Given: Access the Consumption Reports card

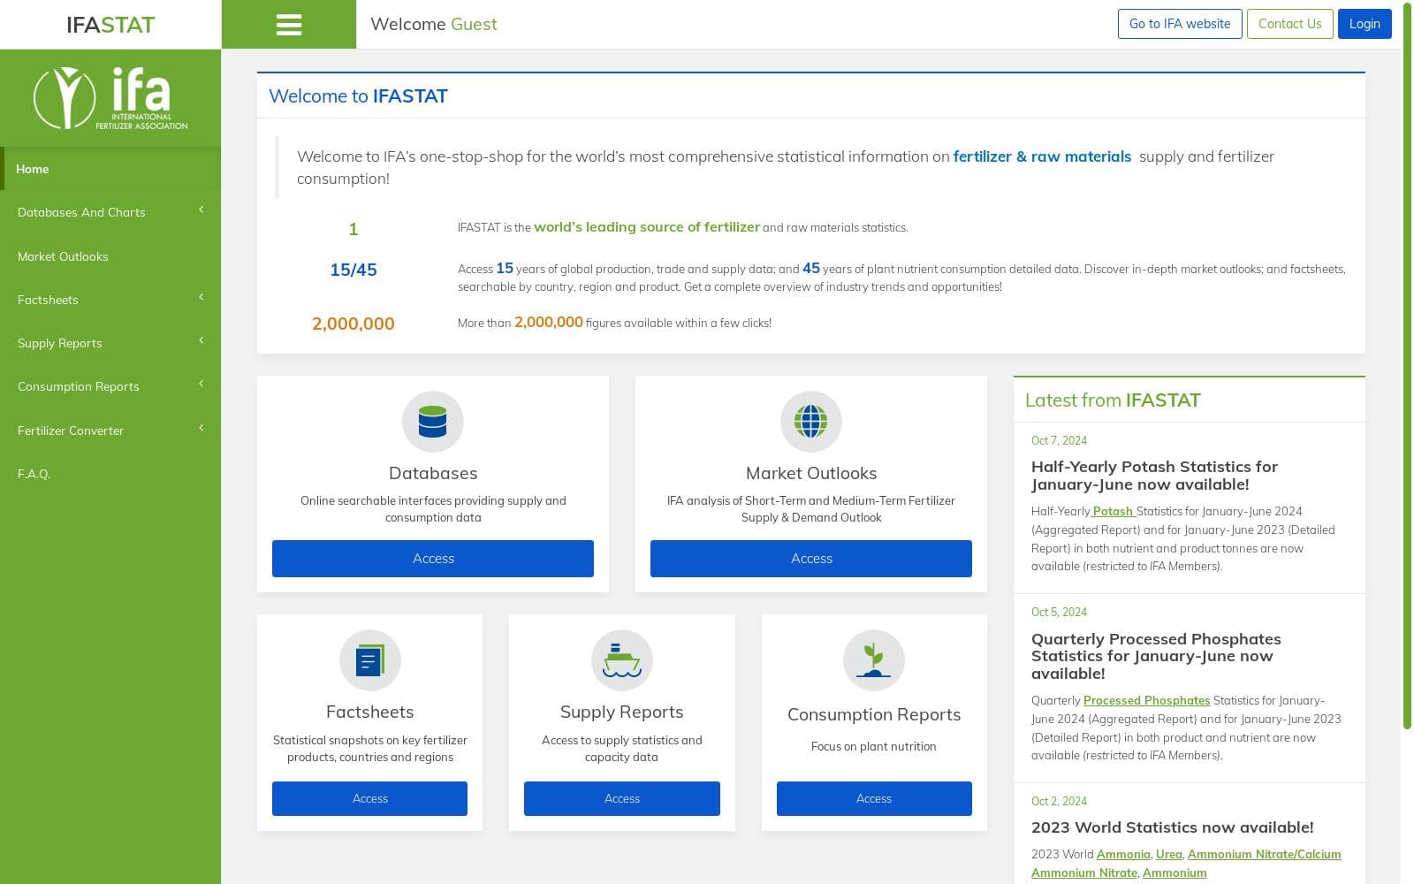Looking at the screenshot, I should [x=874, y=798].
